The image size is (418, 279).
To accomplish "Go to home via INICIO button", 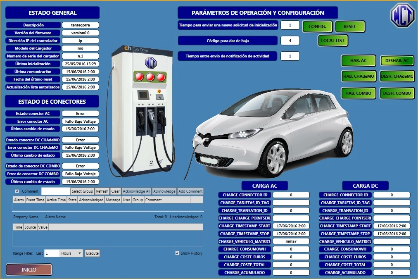I will [29, 269].
